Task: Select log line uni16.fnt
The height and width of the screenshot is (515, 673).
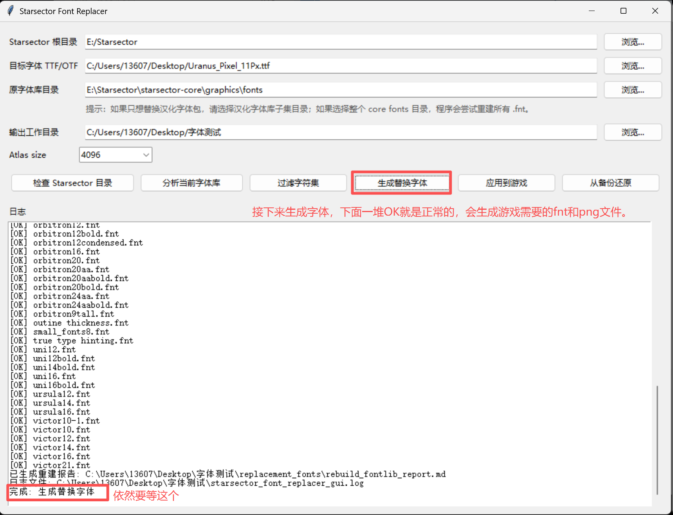Action: pos(43,376)
